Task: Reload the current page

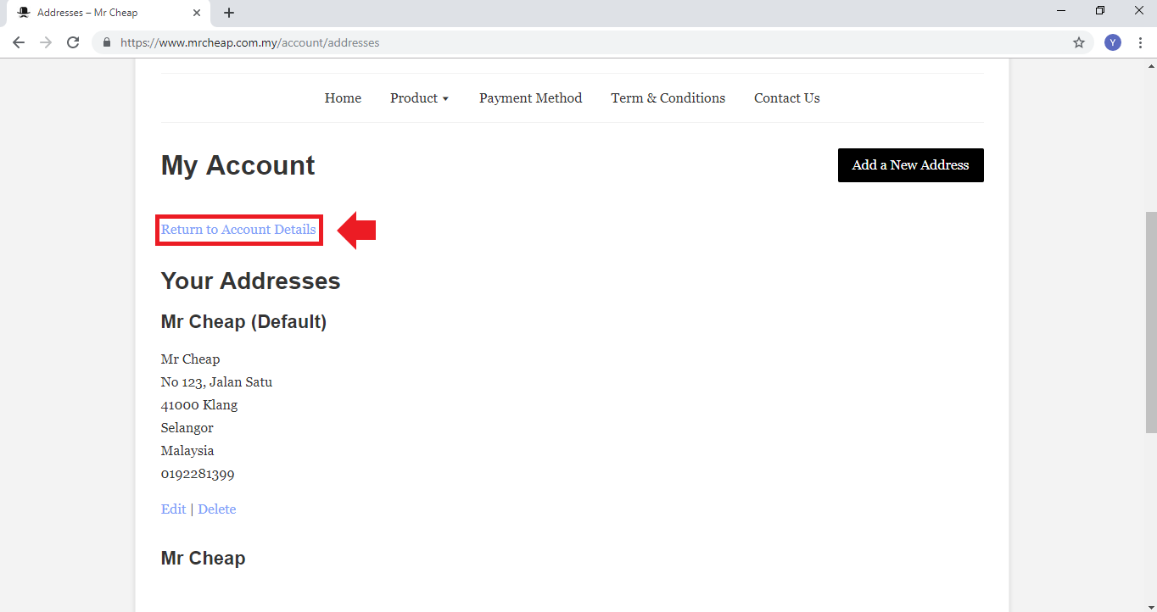Action: [x=73, y=42]
